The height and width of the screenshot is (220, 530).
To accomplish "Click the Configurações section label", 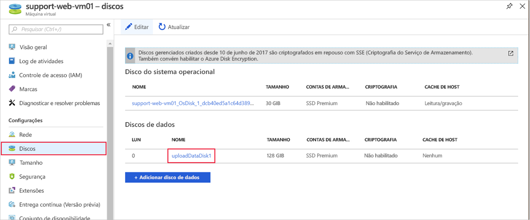I will (x=25, y=120).
